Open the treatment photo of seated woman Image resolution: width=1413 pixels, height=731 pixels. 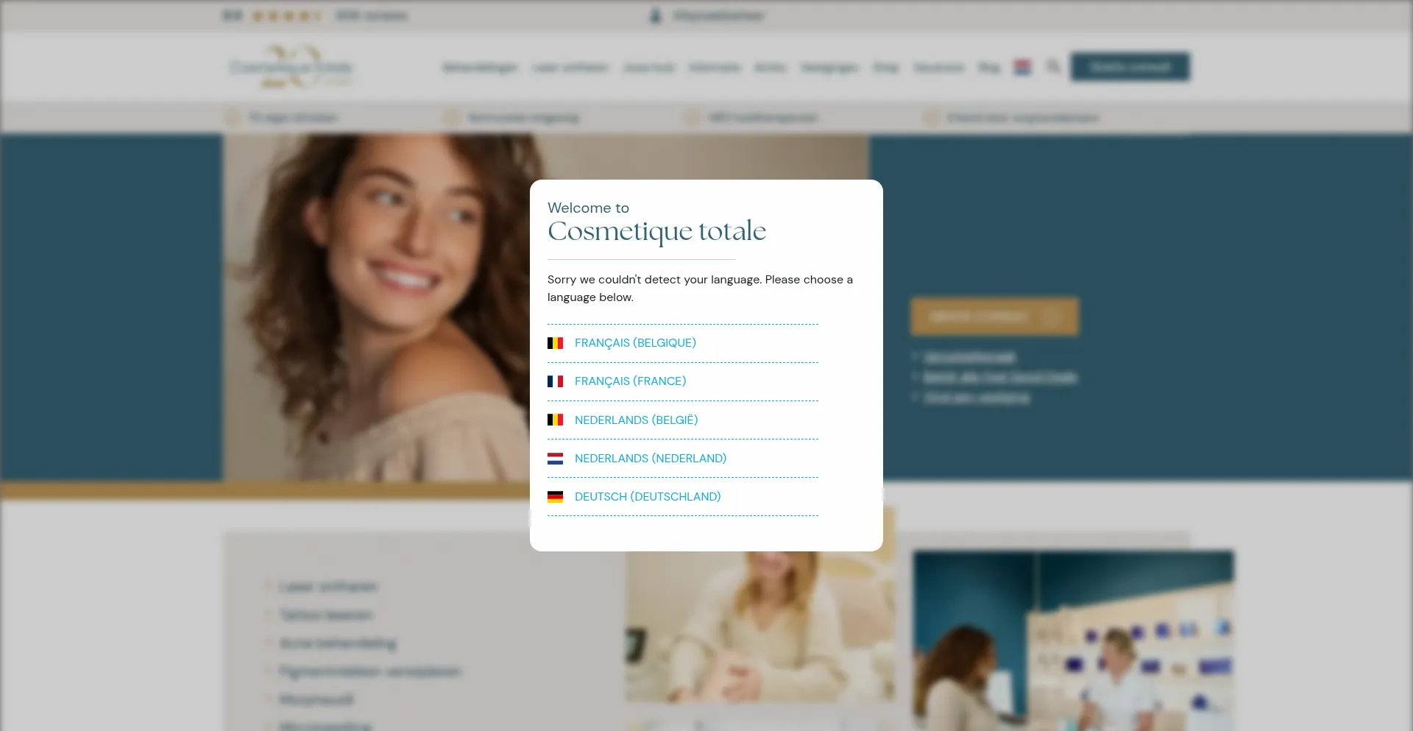[760, 626]
